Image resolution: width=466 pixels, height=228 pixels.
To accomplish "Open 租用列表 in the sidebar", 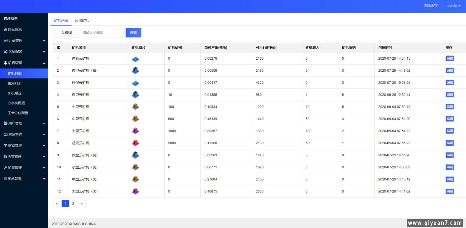I will click(14, 83).
